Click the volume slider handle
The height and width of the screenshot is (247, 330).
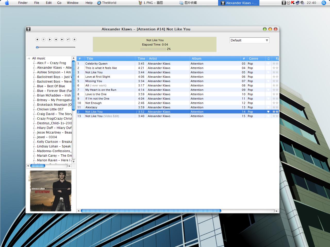point(37,47)
